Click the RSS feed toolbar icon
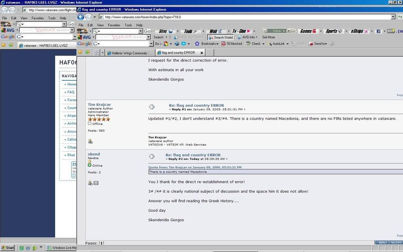 (x=390, y=31)
